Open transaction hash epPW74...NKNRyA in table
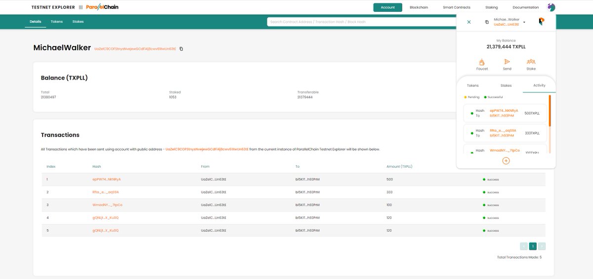This screenshot has height=279, width=593. [x=107, y=179]
